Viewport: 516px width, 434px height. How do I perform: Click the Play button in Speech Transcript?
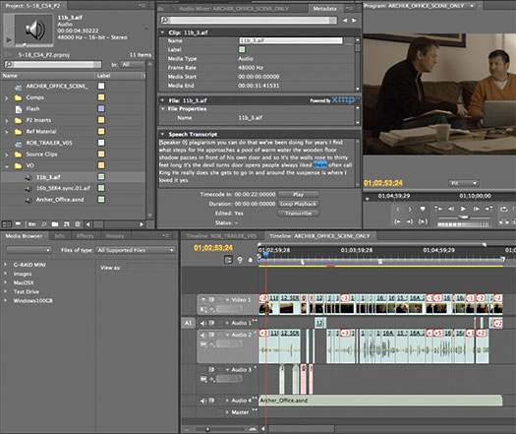298,195
